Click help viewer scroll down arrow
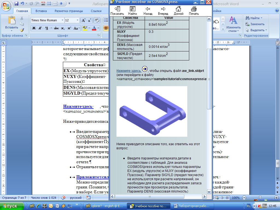This screenshot has width=280, height=210. [209, 192]
